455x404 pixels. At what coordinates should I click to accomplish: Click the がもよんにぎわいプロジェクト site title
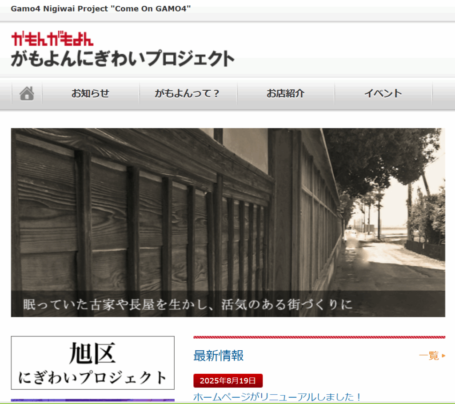click(x=123, y=59)
